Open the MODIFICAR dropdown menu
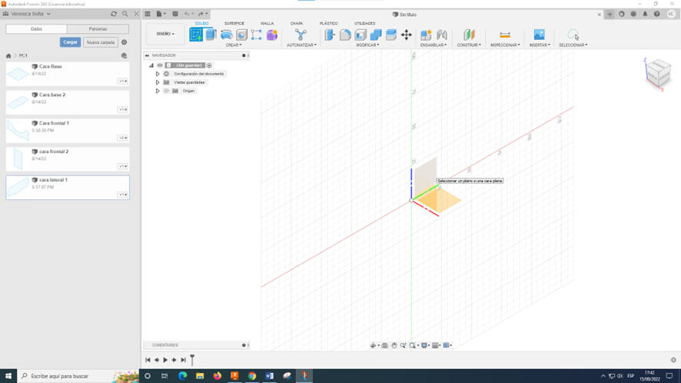Image resolution: width=681 pixels, height=383 pixels. [x=367, y=45]
